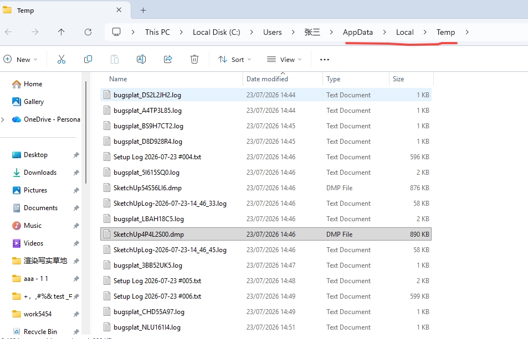Expand chevron after AppData breadcrumb
The width and height of the screenshot is (528, 339).
click(x=384, y=32)
